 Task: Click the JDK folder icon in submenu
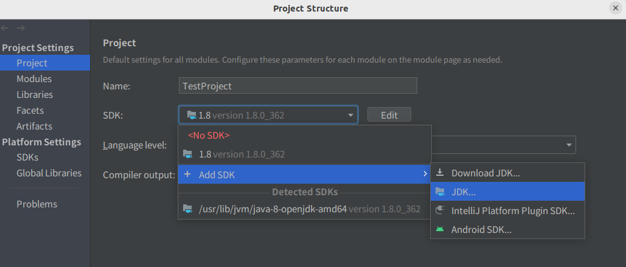coord(440,192)
